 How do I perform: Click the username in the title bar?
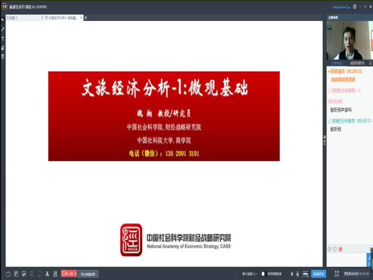click(342, 7)
